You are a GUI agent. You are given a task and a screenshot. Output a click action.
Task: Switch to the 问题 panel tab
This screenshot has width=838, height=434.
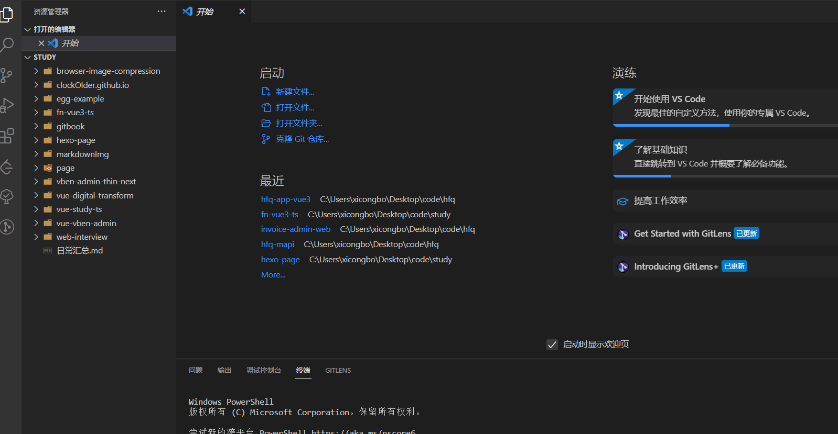(196, 370)
